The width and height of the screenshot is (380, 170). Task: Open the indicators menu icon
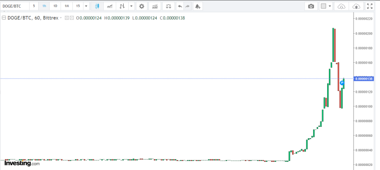155,6
